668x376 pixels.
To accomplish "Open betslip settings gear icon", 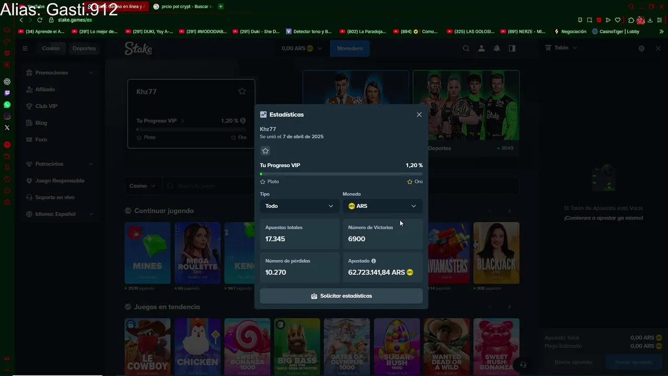I will pos(641,49).
